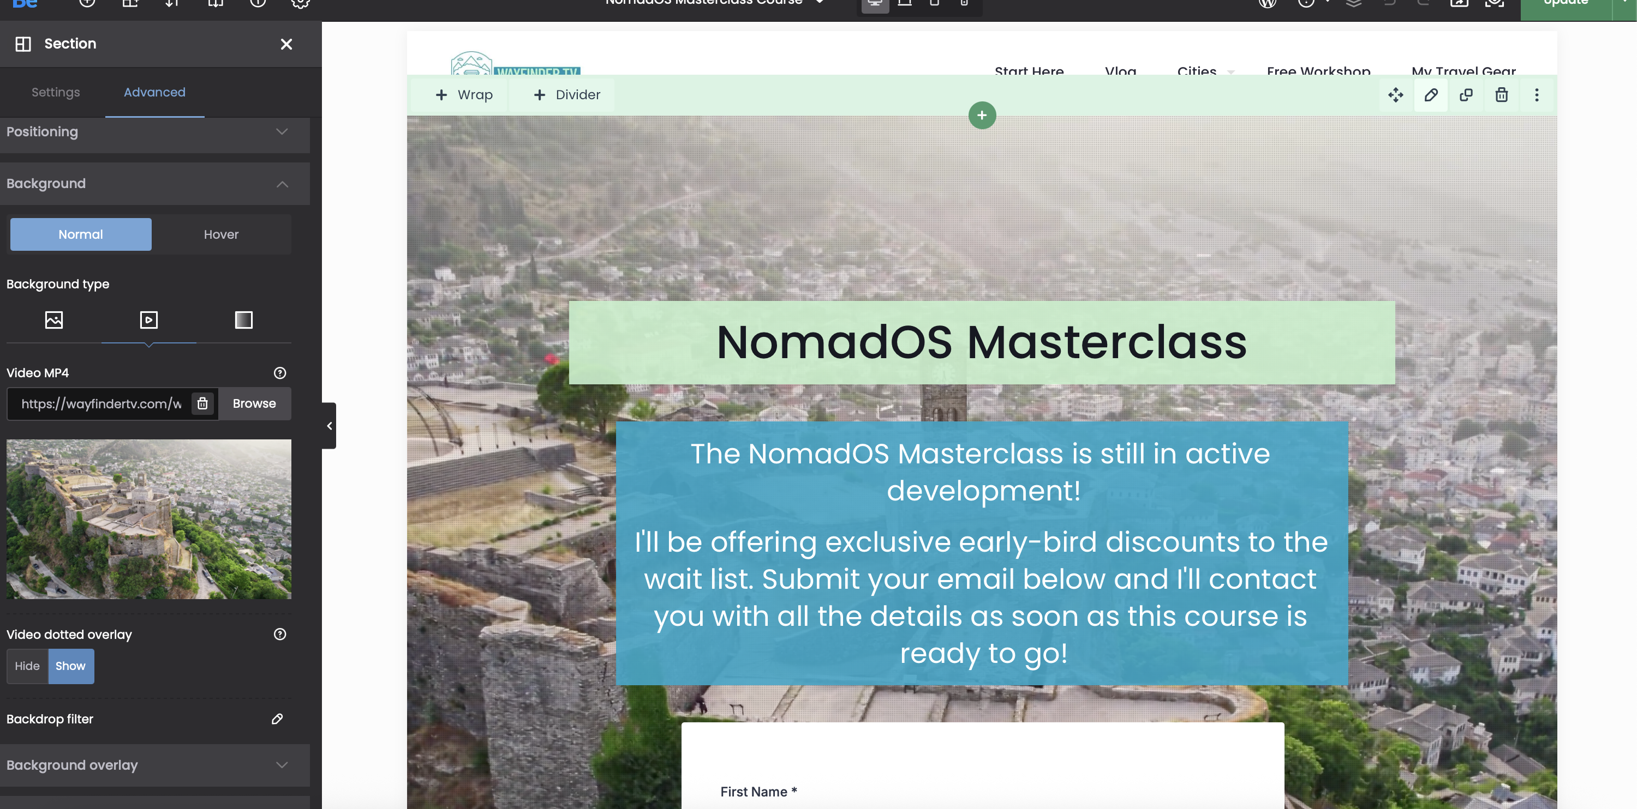Open the Cities nav menu
The image size is (1637, 809).
pyautogui.click(x=1197, y=70)
